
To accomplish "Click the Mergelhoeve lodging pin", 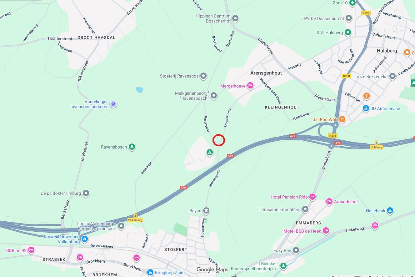I will tap(250, 85).
